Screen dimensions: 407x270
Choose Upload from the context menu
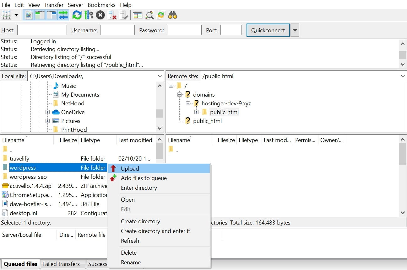159,168
